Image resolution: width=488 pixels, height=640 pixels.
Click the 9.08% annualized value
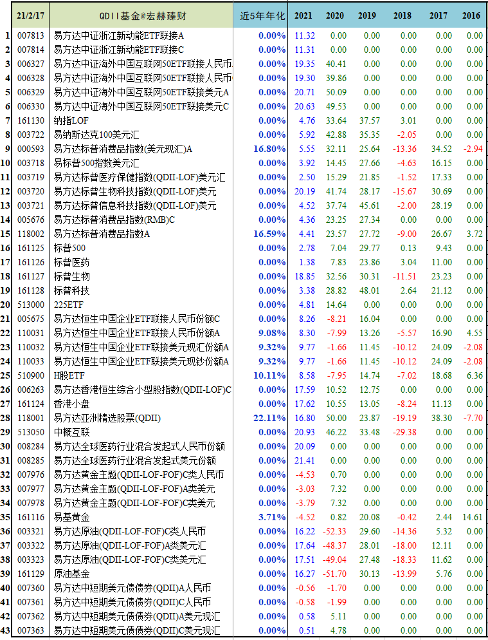click(272, 333)
